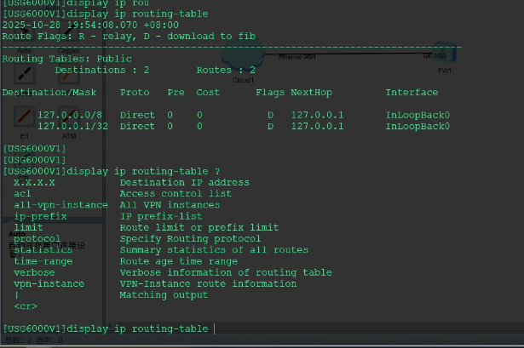Click the X.X.X.X help option
Image resolution: width=524 pixels, height=348 pixels.
(34, 182)
